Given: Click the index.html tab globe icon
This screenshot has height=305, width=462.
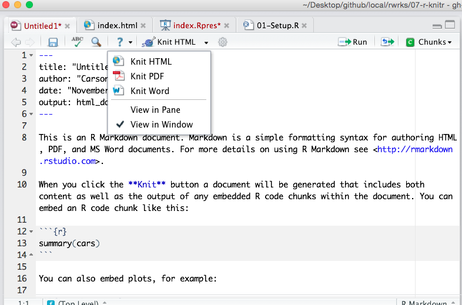Looking at the screenshot, I should click(89, 25).
